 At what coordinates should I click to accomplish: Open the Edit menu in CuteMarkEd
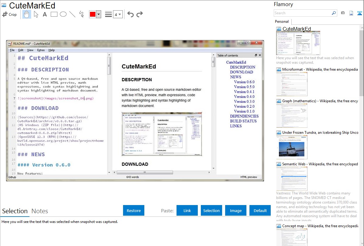click(x=21, y=50)
